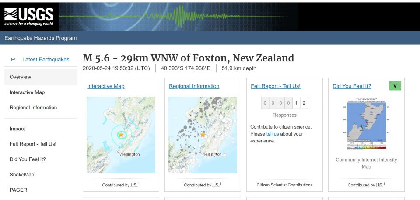This screenshot has height=200, width=420.
Task: Click the Regional Information card title link
Action: [x=194, y=86]
